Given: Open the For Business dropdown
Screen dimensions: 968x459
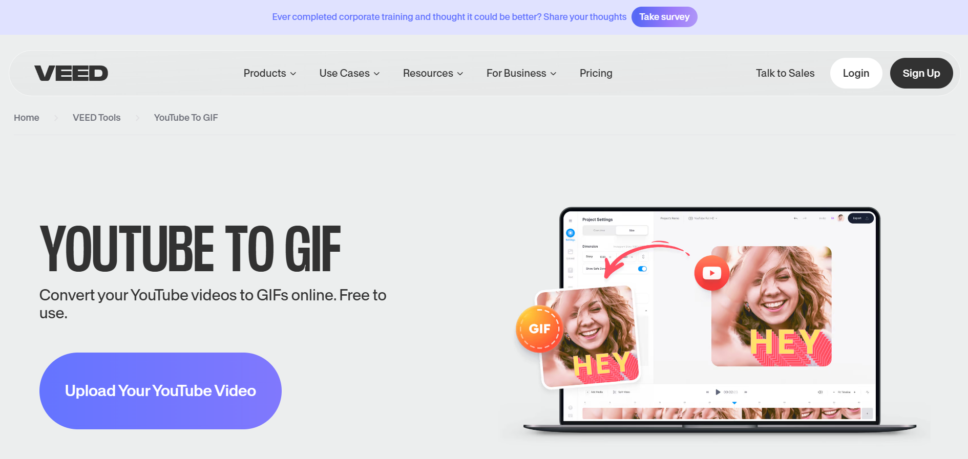Looking at the screenshot, I should point(521,73).
